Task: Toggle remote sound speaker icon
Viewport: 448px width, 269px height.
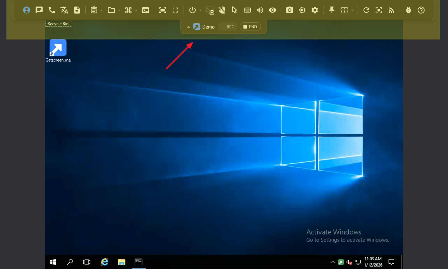Action: 260,10
